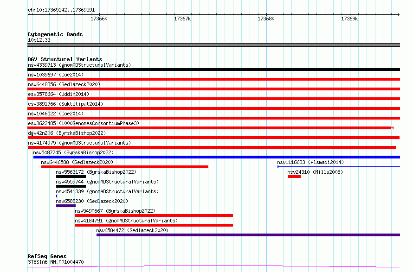Click the thin blue line of nsv1116633
Image resolution: width=413 pixels, height=272 pixels.
click(339, 167)
